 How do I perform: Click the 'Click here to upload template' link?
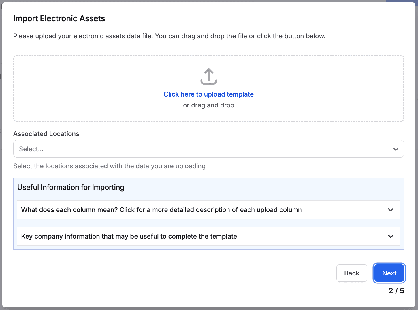pos(208,94)
